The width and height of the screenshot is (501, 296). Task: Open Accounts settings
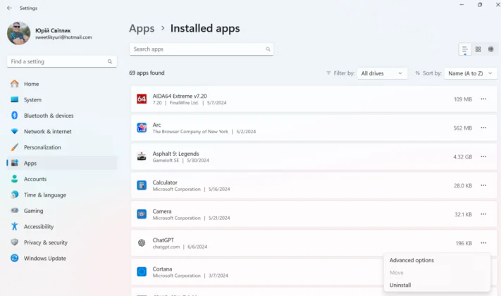(x=62, y=179)
